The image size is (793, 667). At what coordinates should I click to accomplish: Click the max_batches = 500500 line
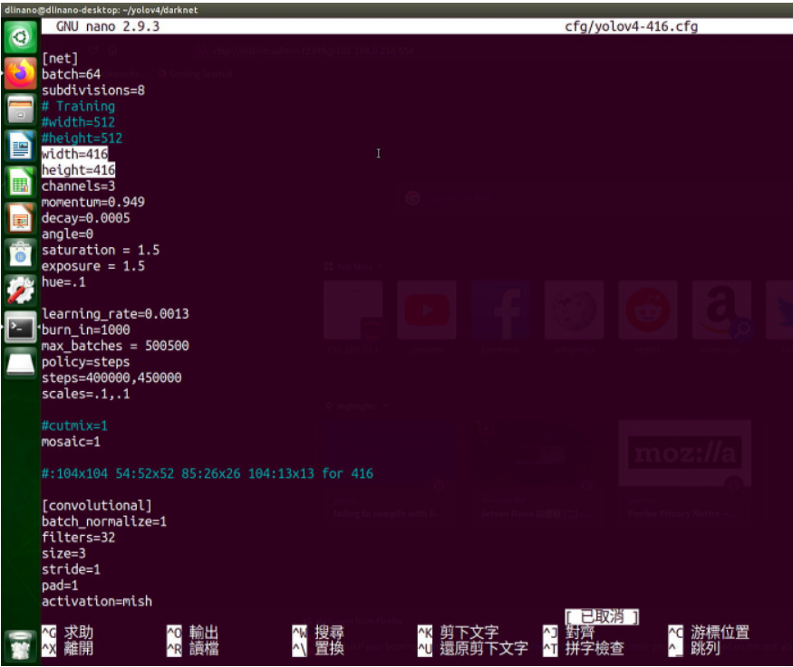click(x=115, y=346)
